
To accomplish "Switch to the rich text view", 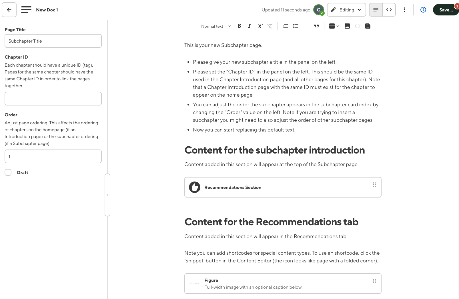I will (376, 10).
